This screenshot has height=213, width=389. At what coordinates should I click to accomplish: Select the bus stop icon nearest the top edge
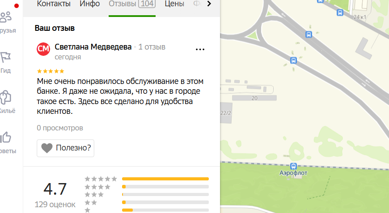320,1
